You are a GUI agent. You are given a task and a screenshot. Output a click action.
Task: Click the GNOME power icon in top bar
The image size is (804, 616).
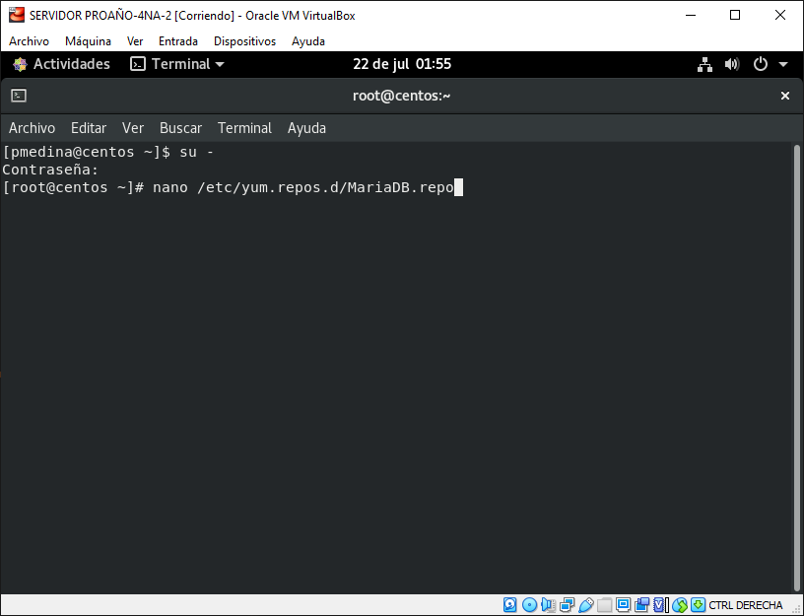coord(761,64)
